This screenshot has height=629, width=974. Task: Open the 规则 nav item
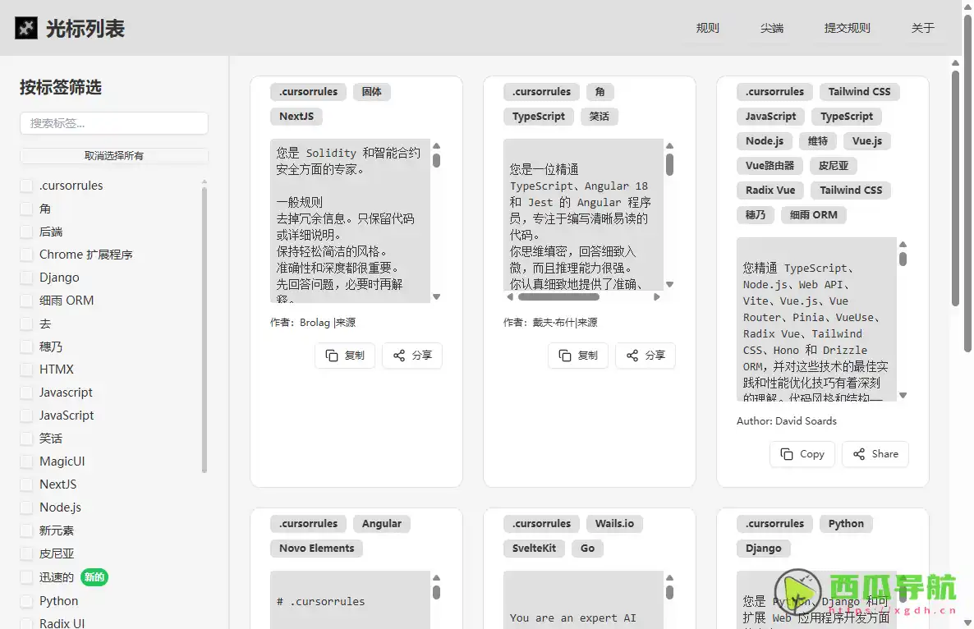click(x=708, y=28)
